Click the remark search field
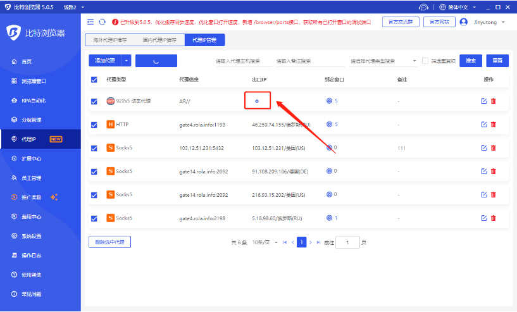 tap(310, 61)
